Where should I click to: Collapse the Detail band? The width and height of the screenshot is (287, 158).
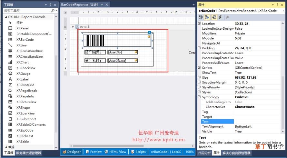[73, 27]
